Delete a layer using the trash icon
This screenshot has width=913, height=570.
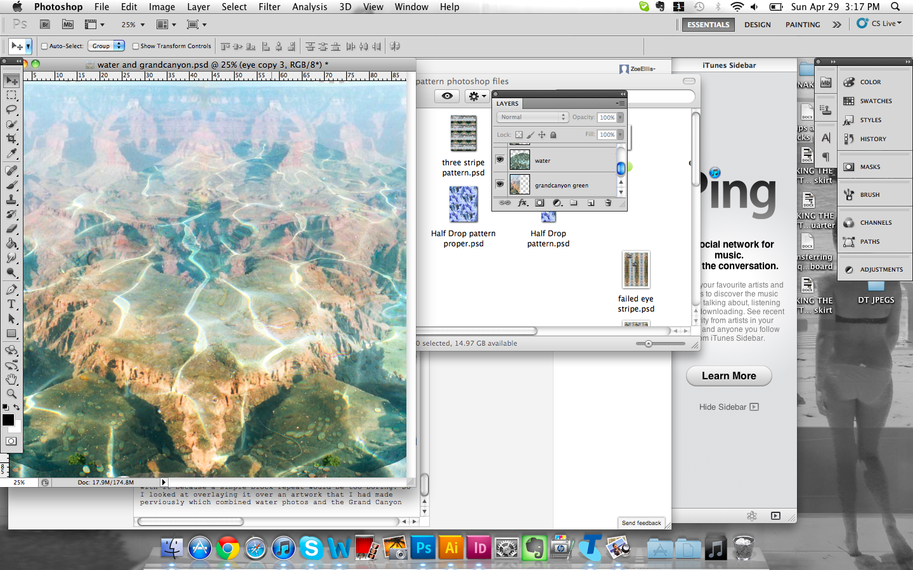click(607, 203)
